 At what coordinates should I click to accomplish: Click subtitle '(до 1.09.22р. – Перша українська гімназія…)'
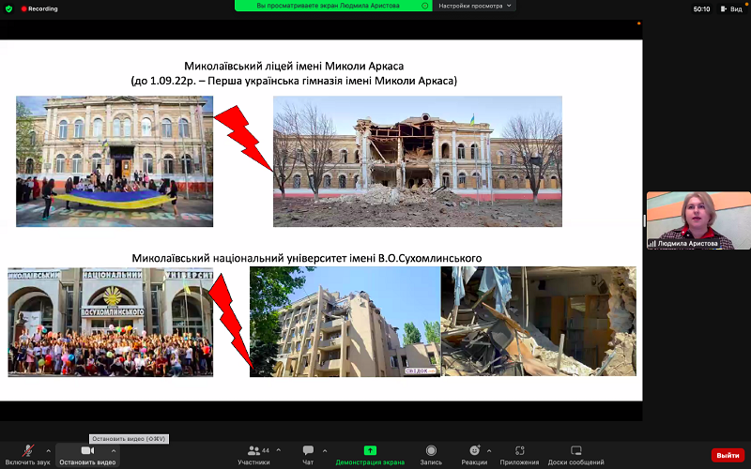(x=294, y=81)
